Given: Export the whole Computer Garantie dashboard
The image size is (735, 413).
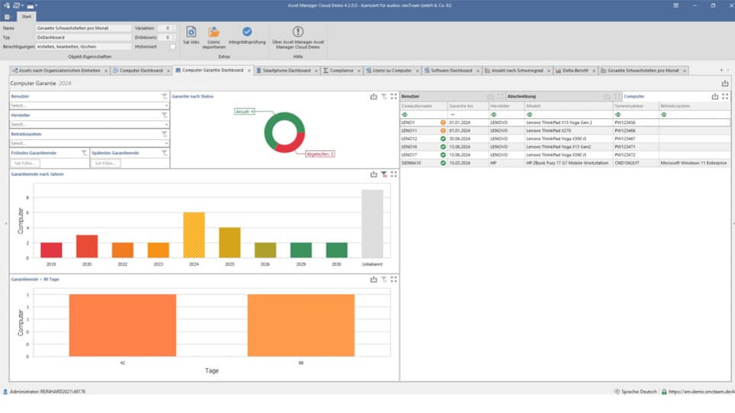Looking at the screenshot, I should pos(724,83).
